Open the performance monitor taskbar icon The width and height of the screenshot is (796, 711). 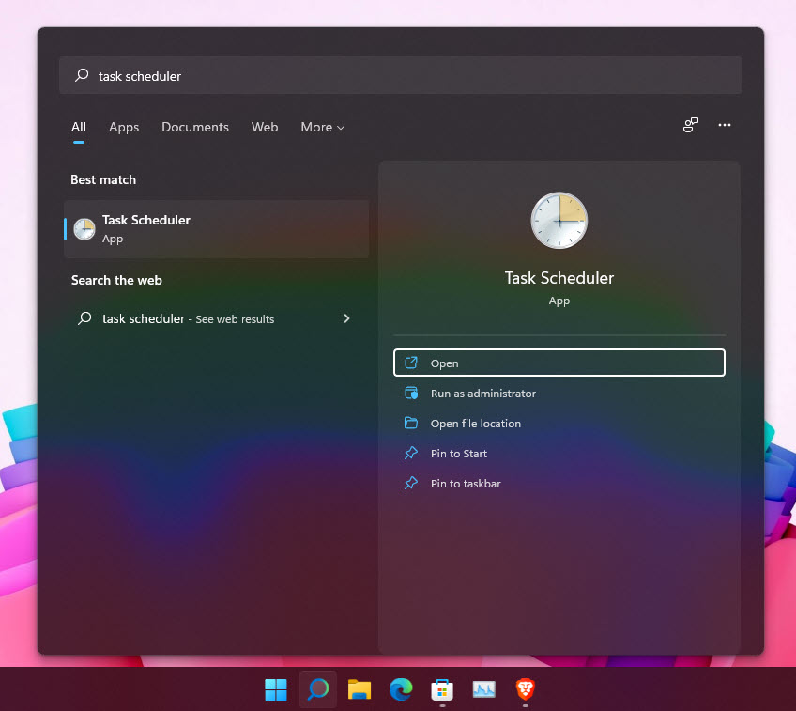[x=483, y=689]
